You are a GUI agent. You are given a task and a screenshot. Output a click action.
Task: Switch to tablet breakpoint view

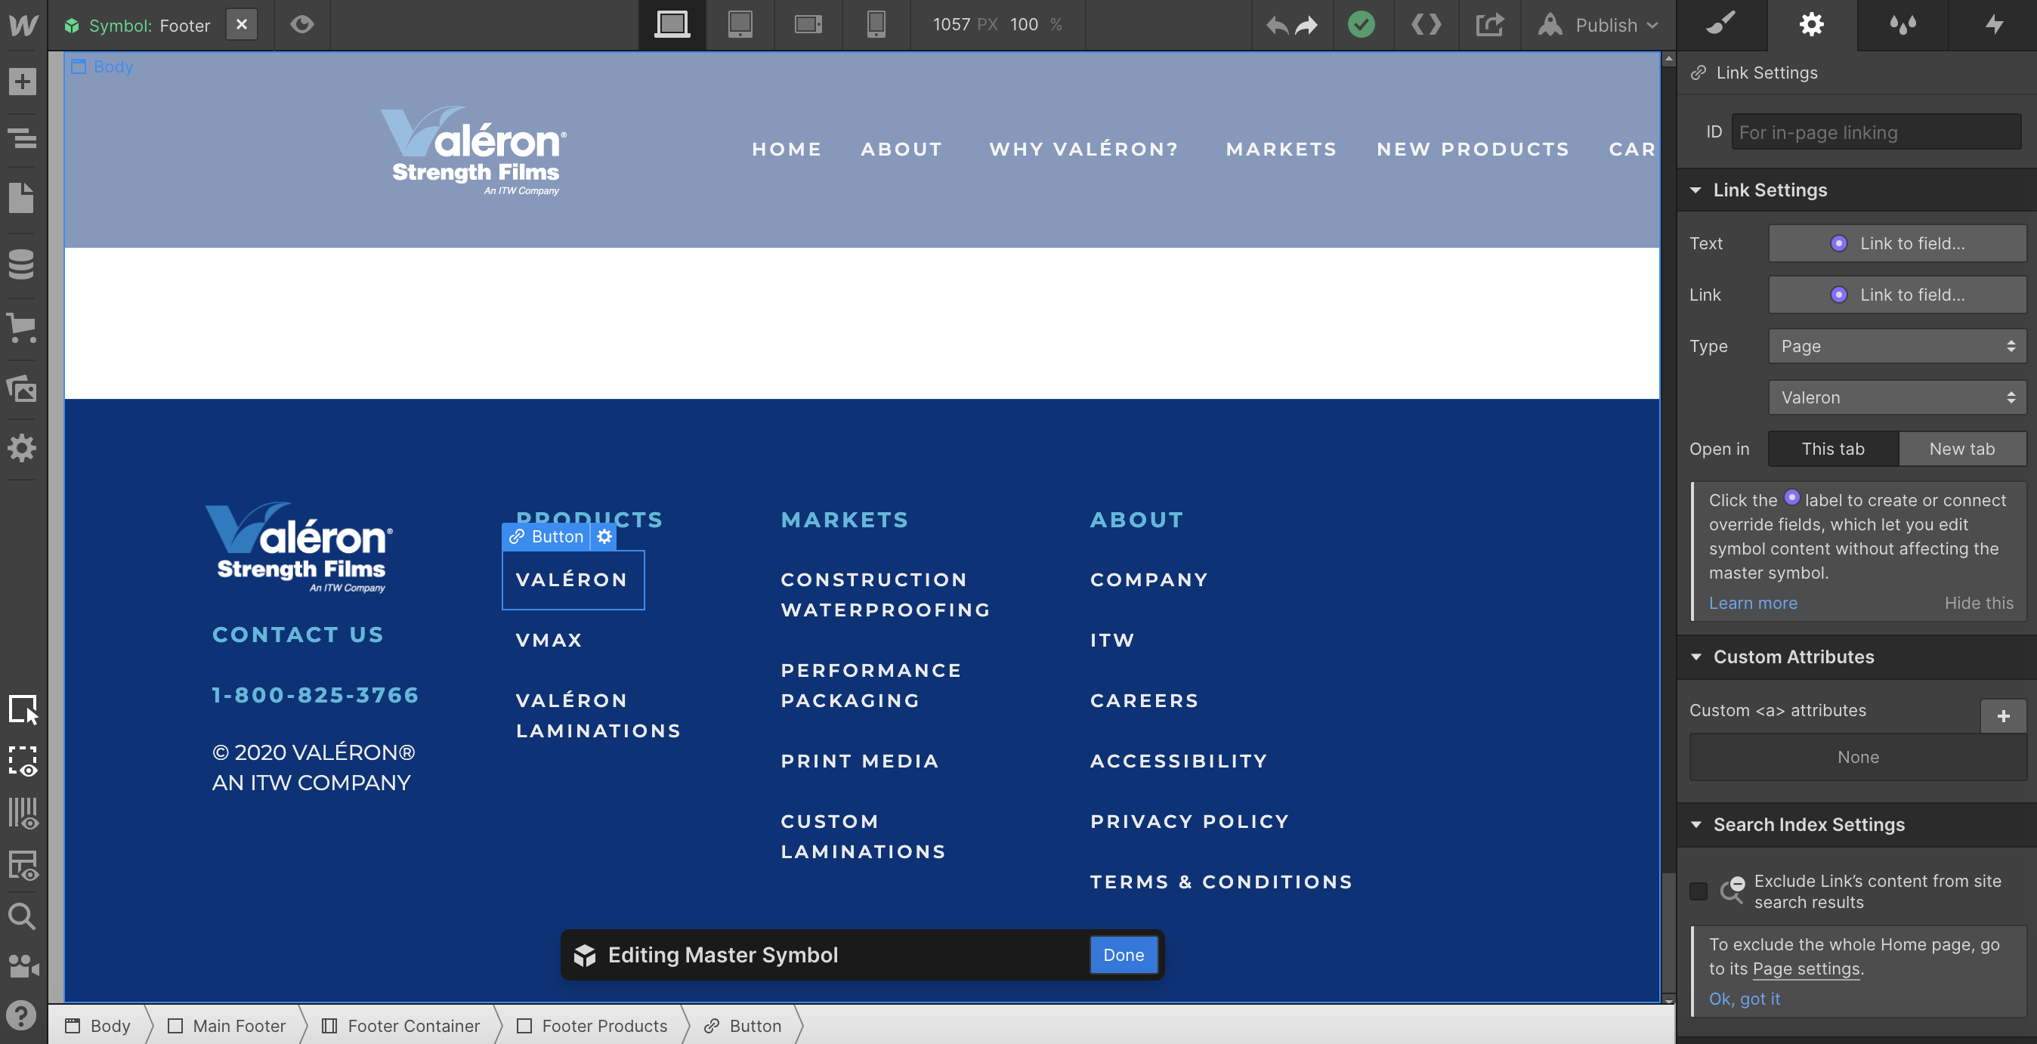pyautogui.click(x=740, y=24)
